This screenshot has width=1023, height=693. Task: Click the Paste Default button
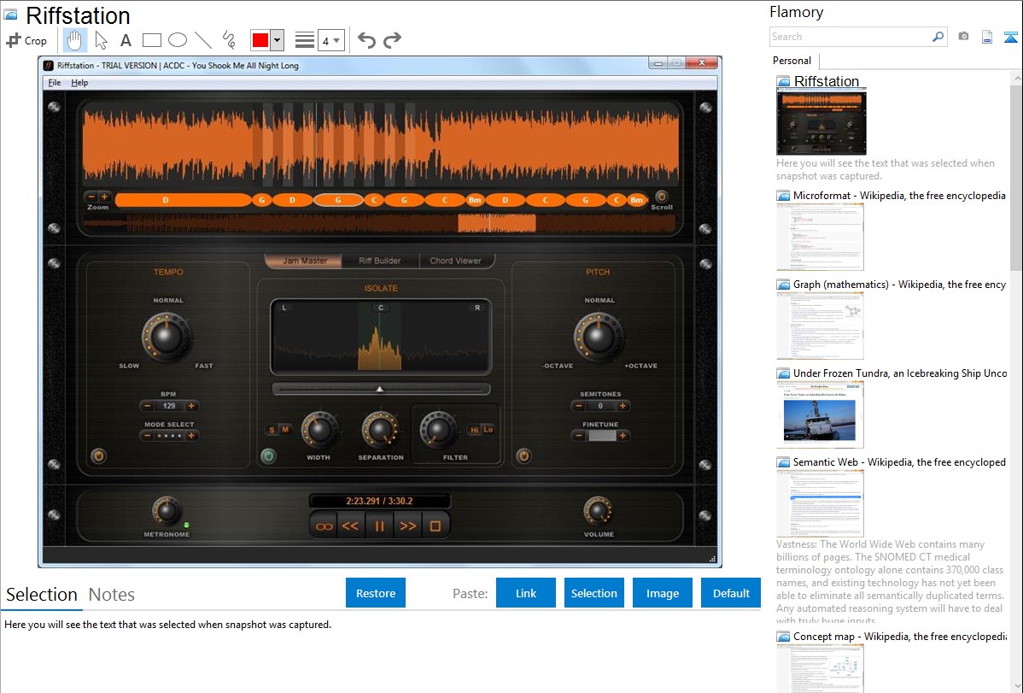(x=731, y=592)
